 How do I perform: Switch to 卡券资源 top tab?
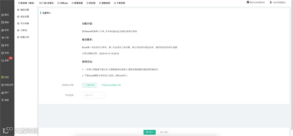119,3
